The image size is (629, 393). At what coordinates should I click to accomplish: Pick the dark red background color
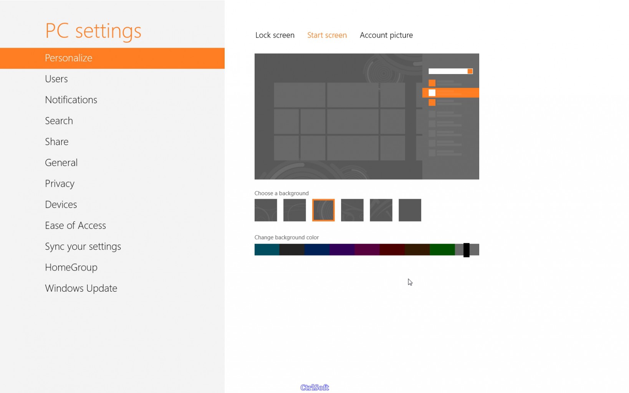[x=392, y=249]
